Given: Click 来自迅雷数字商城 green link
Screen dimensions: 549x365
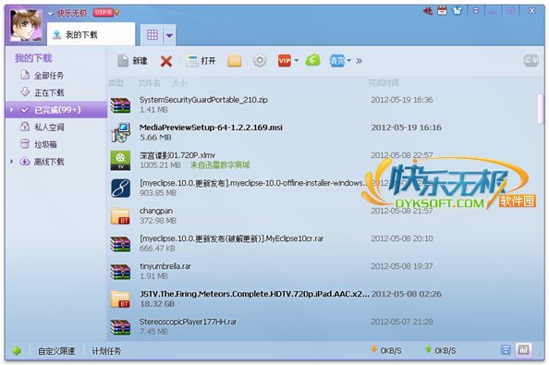Looking at the screenshot, I should click(x=220, y=164).
